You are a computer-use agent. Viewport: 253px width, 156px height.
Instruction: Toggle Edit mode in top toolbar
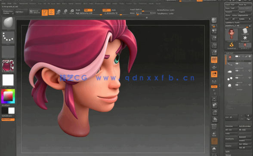tap(45, 12)
